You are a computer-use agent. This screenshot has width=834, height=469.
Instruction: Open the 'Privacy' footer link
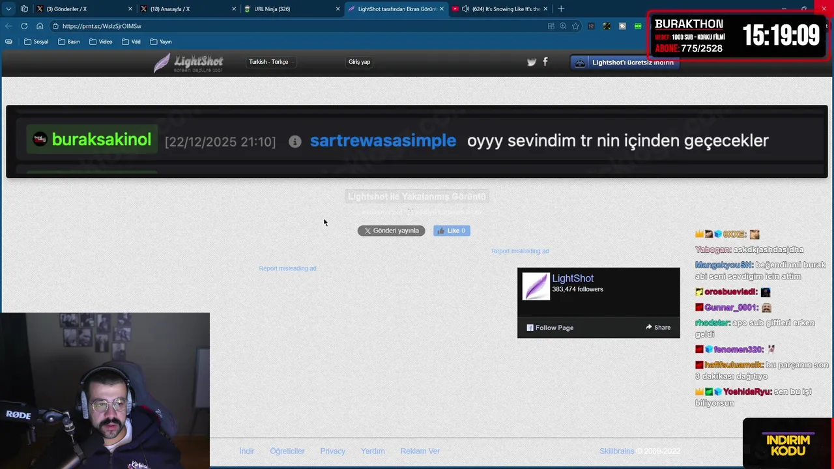coord(333,451)
